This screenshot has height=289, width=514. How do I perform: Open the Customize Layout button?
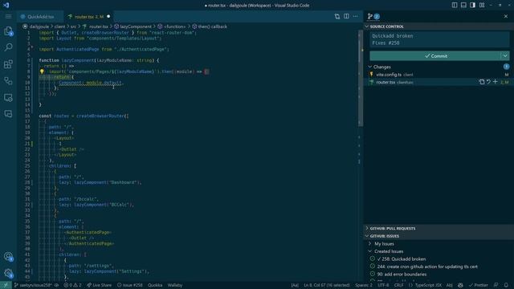[482, 6]
